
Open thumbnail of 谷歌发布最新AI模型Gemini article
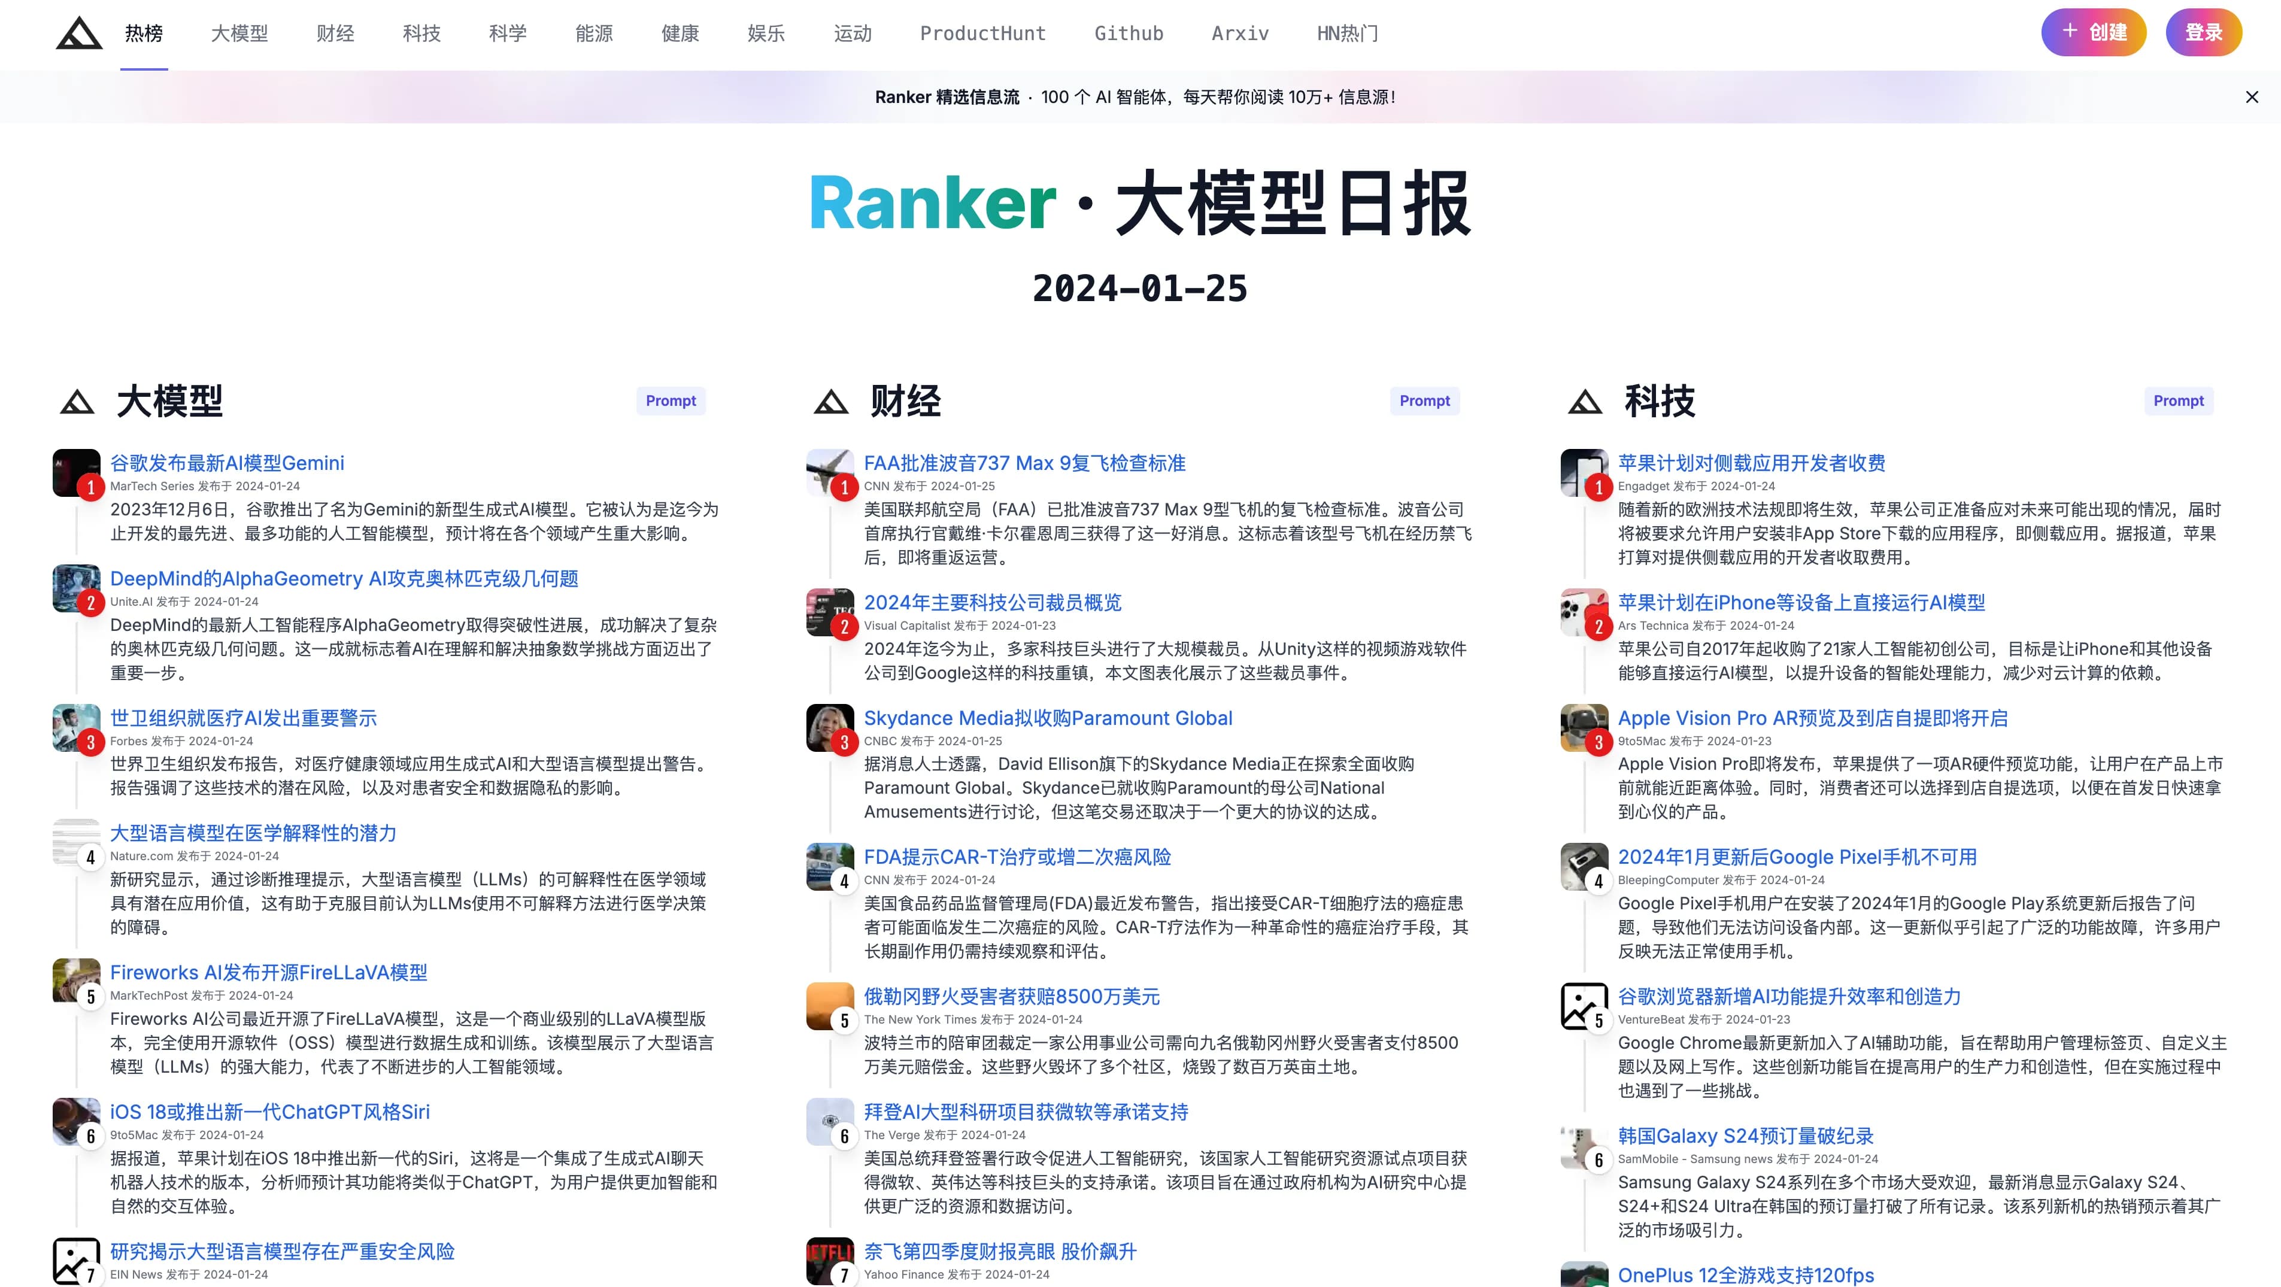[x=76, y=473]
